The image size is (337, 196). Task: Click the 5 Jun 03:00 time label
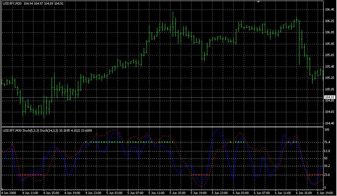[x=115, y=193]
